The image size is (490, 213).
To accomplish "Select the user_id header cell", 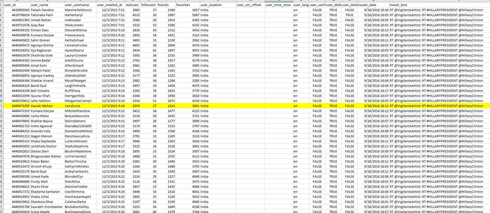I will coord(16,5).
